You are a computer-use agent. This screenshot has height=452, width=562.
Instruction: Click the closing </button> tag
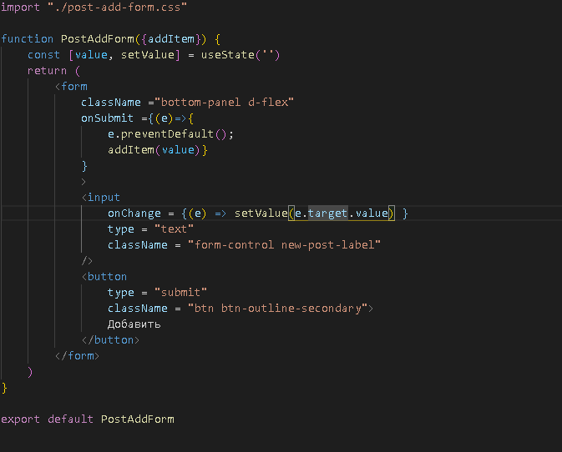tap(110, 340)
